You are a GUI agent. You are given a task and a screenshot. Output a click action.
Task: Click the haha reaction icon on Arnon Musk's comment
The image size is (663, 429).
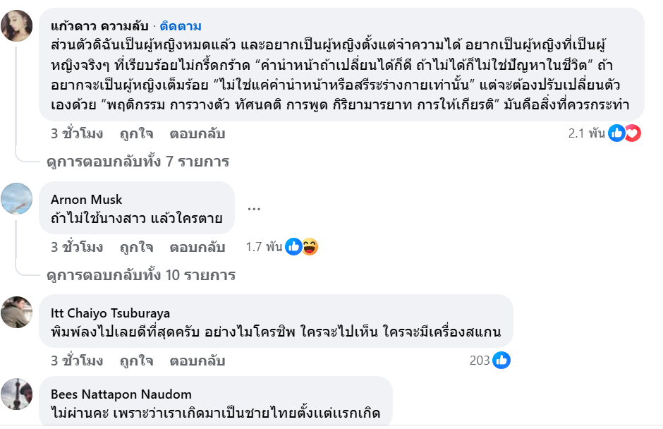(x=310, y=247)
